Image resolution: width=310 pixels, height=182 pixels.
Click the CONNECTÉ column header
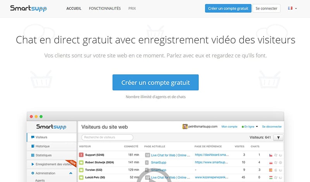tap(131, 147)
